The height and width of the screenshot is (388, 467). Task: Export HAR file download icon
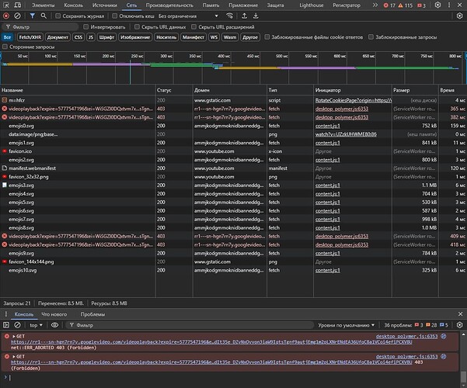[256, 16]
